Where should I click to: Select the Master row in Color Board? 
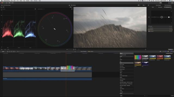tap(160, 26)
